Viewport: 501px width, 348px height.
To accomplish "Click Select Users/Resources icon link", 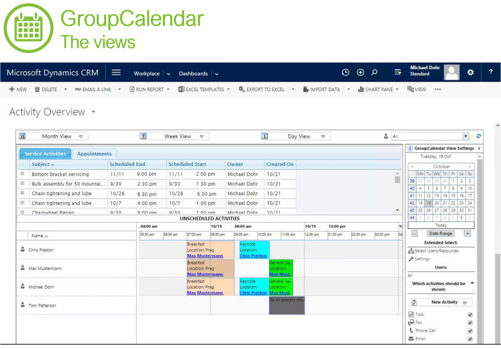I will [411, 251].
